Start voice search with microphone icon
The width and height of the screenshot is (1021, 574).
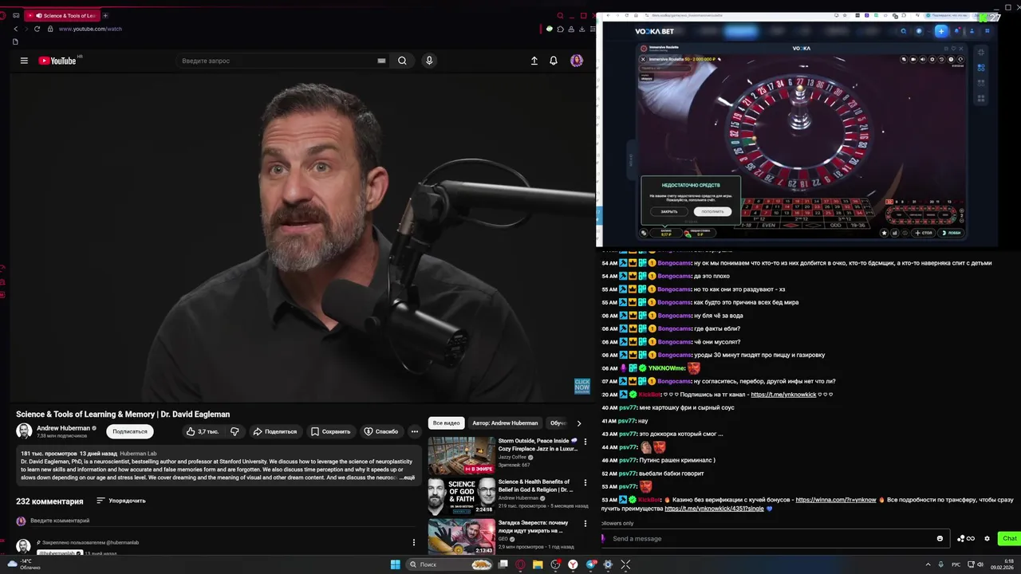point(429,61)
